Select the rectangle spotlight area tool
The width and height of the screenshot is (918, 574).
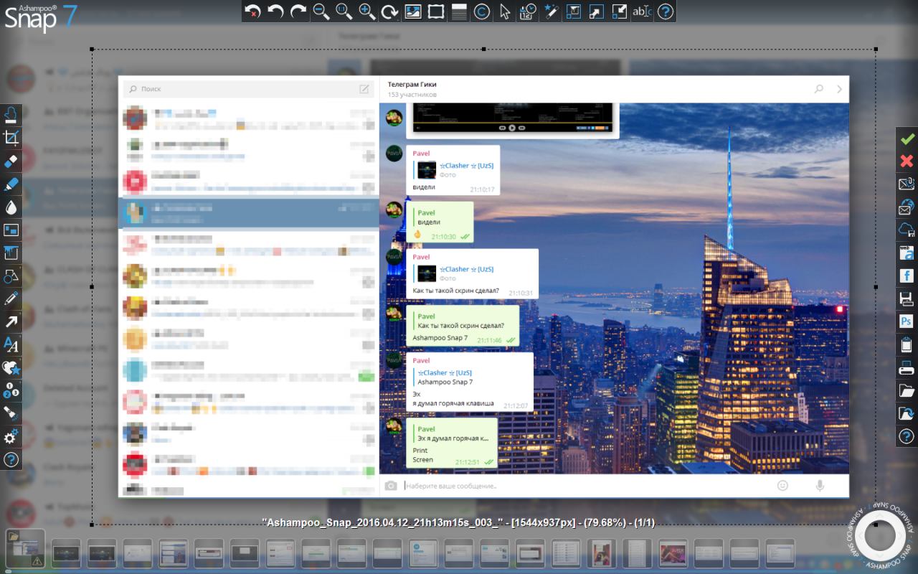click(x=11, y=230)
